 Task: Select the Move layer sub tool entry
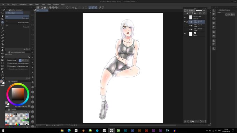coord(17,17)
